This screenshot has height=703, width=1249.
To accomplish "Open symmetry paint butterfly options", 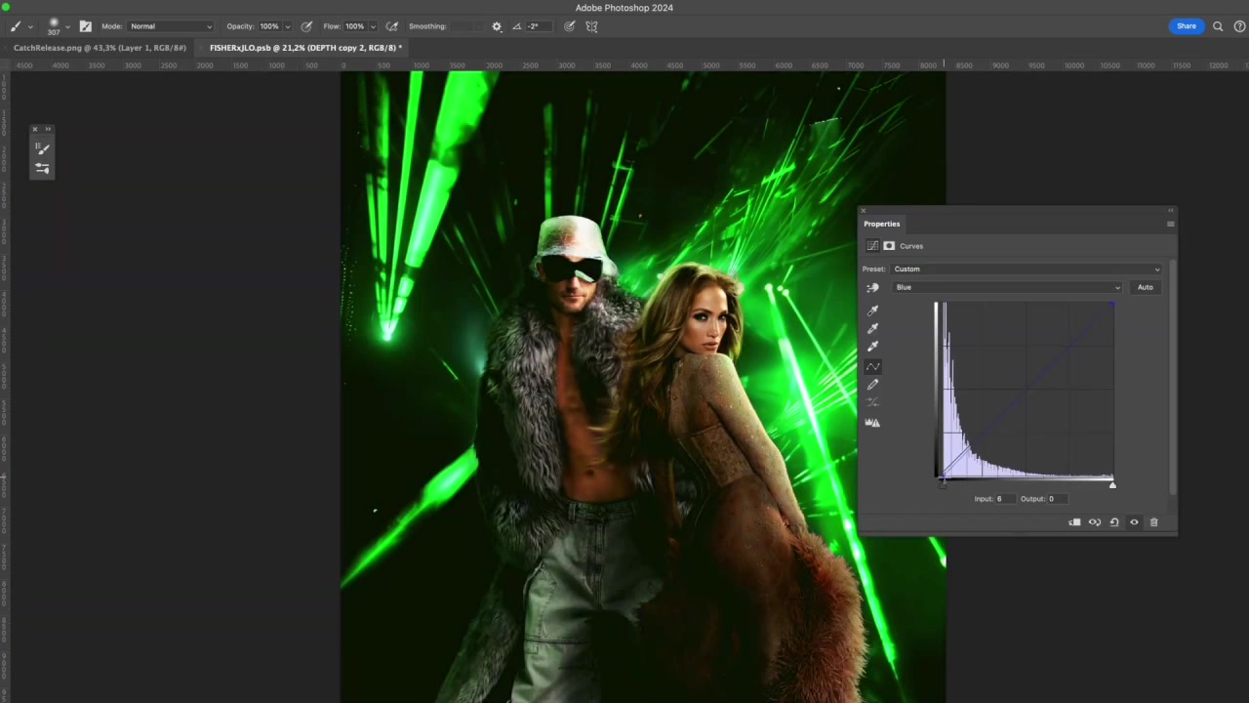I will [x=591, y=26].
